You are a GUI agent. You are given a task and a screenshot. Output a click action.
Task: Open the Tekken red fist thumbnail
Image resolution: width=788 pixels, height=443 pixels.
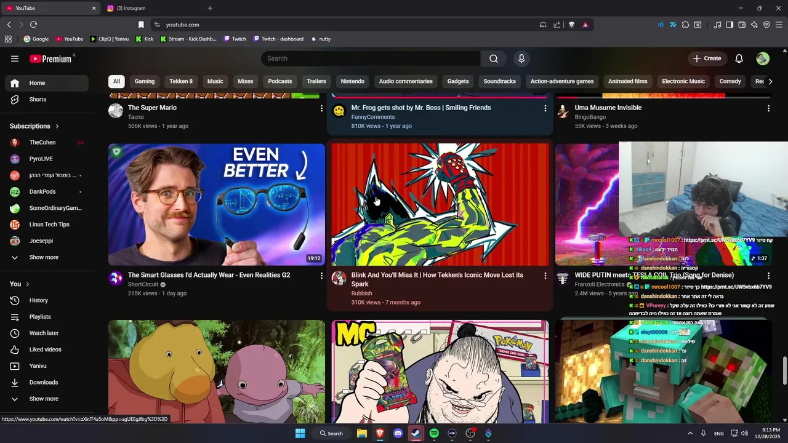click(440, 205)
